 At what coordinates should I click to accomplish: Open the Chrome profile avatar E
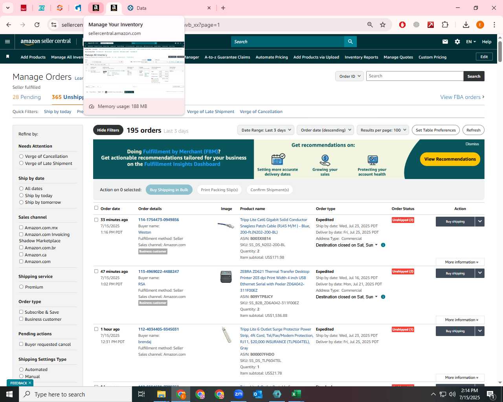pyautogui.click(x=480, y=25)
